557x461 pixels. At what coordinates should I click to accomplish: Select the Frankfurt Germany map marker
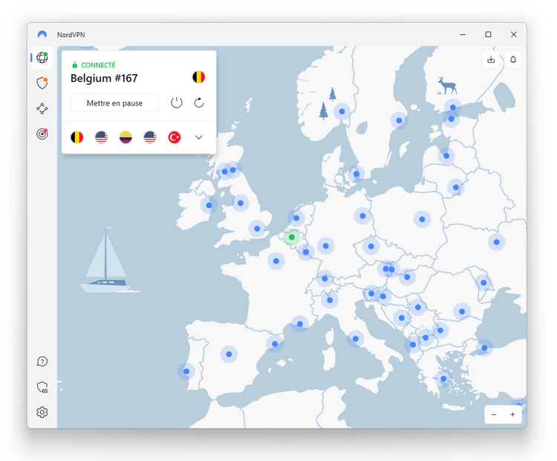[326, 246]
